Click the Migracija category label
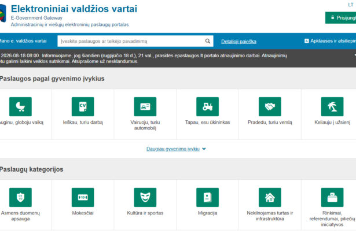 (x=207, y=213)
